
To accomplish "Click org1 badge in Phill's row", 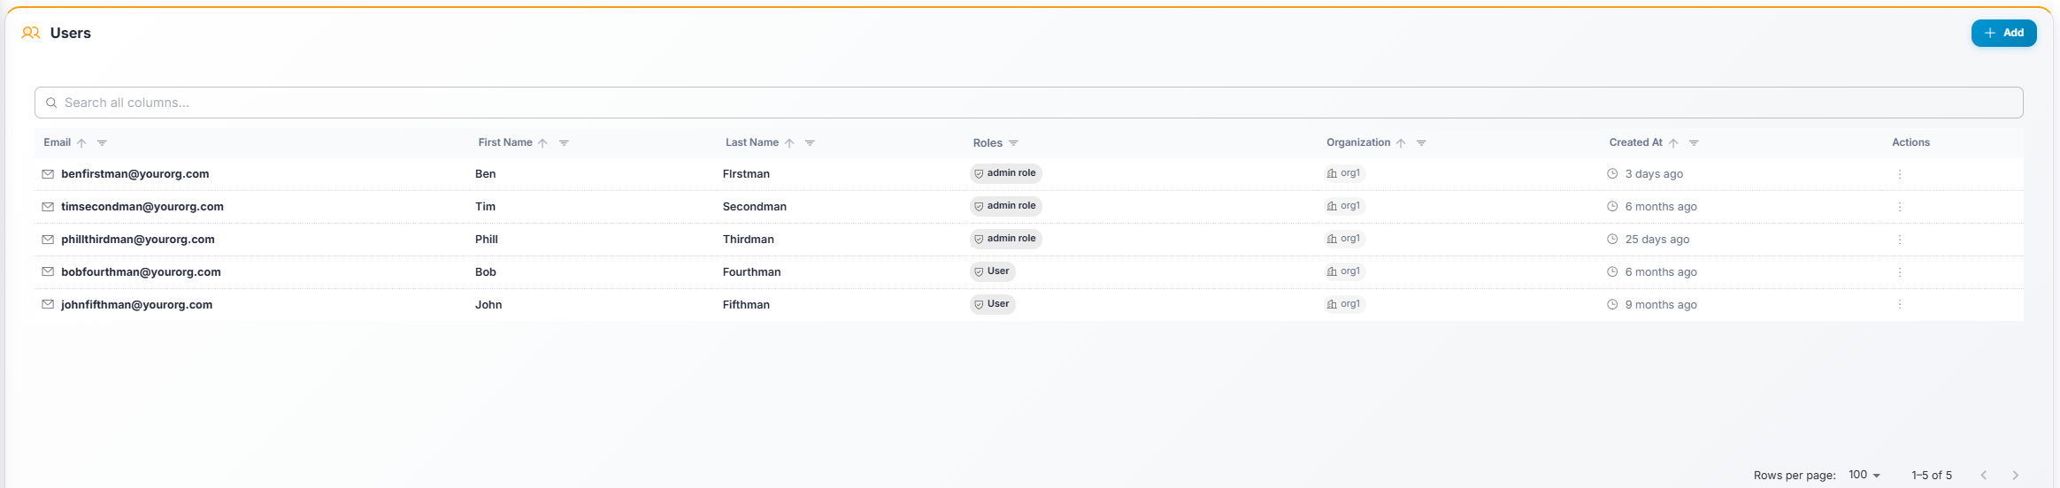I will (x=1344, y=239).
